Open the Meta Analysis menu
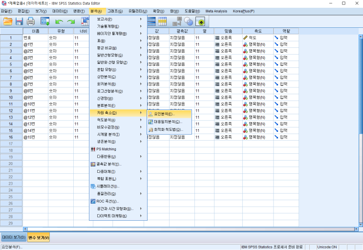The image size is (363, 250). [216, 11]
